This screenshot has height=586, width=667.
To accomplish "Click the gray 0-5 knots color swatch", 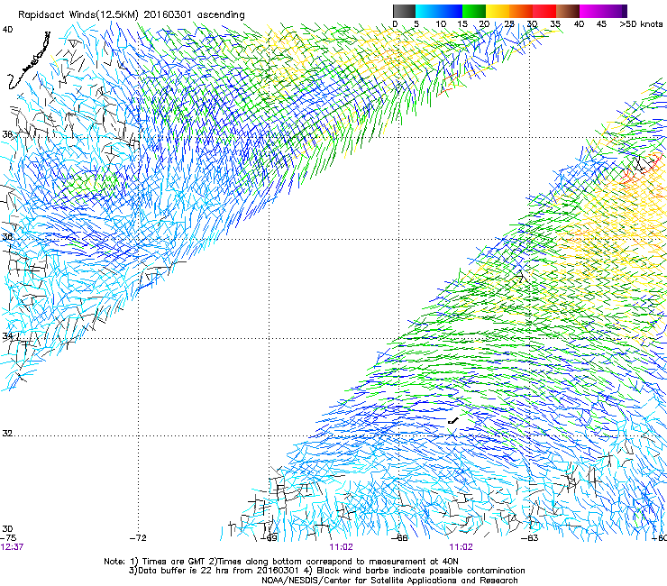I will (x=404, y=11).
